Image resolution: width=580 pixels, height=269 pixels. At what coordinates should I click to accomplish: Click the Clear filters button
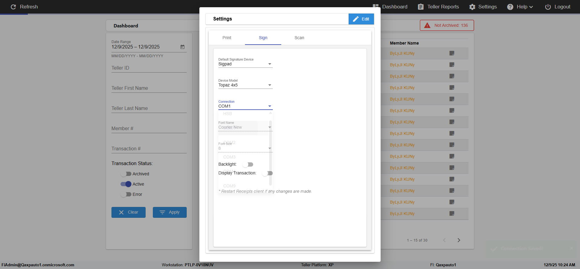[x=128, y=212]
